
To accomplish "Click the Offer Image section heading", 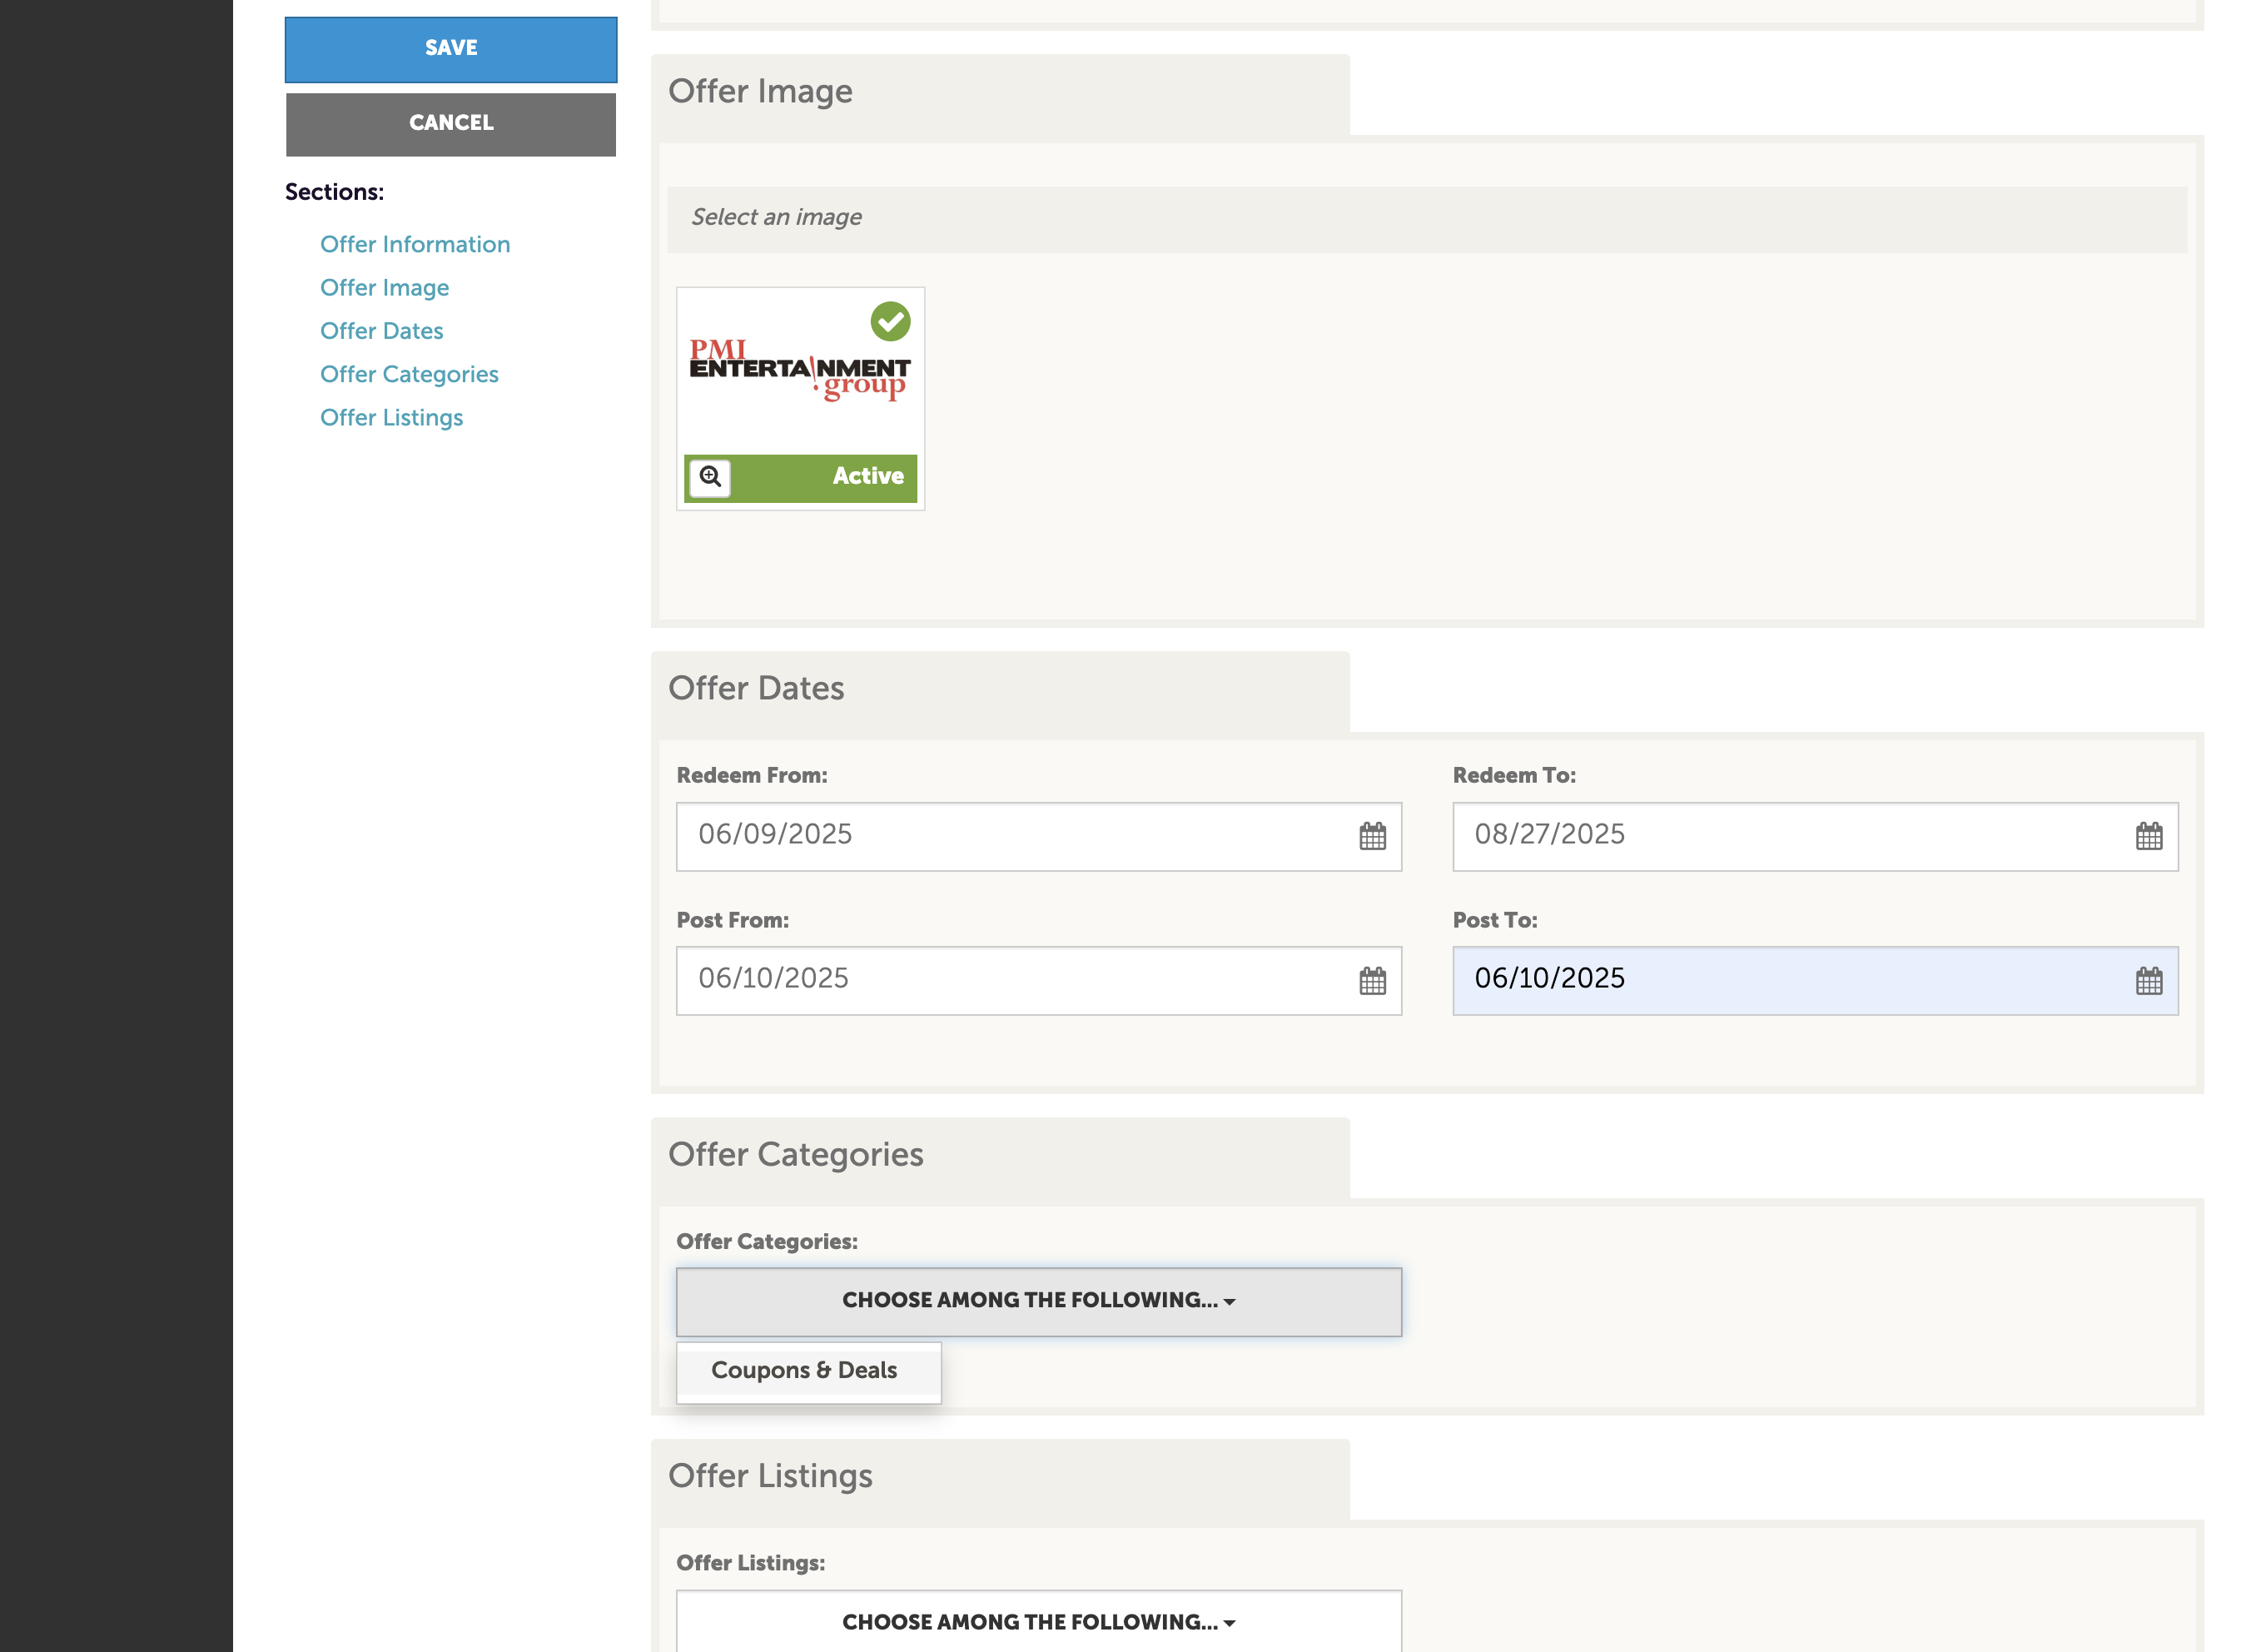I will pyautogui.click(x=760, y=91).
